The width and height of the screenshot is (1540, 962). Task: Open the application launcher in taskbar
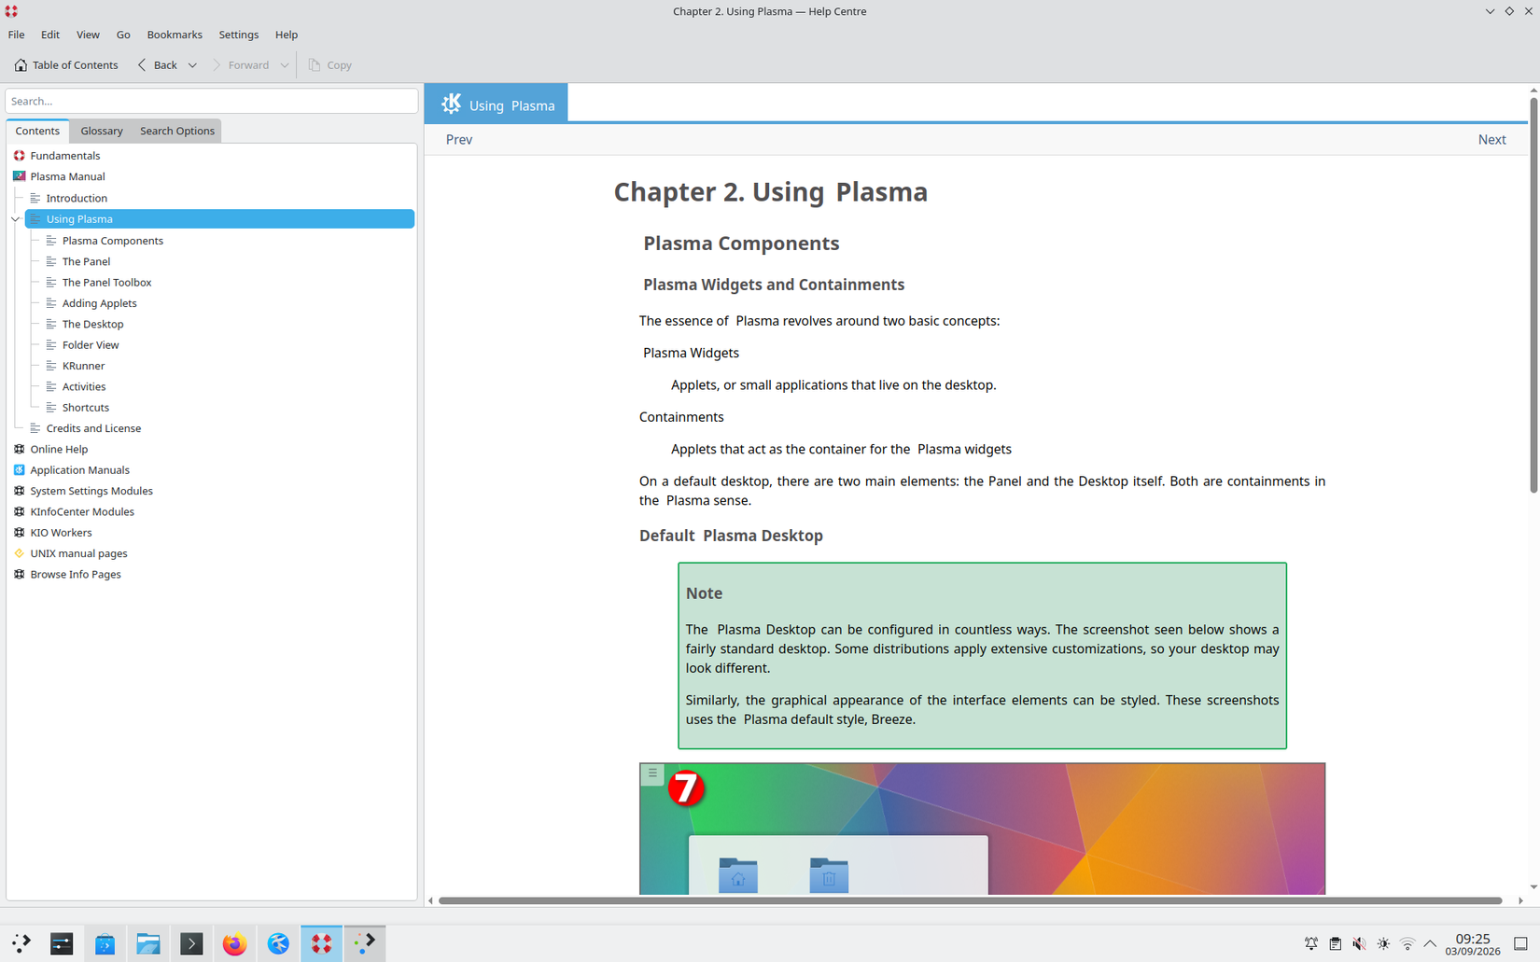tap(21, 943)
